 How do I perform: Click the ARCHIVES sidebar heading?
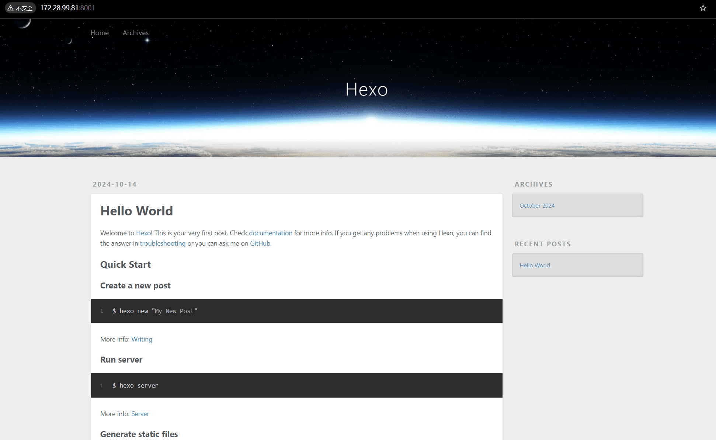pyautogui.click(x=533, y=184)
